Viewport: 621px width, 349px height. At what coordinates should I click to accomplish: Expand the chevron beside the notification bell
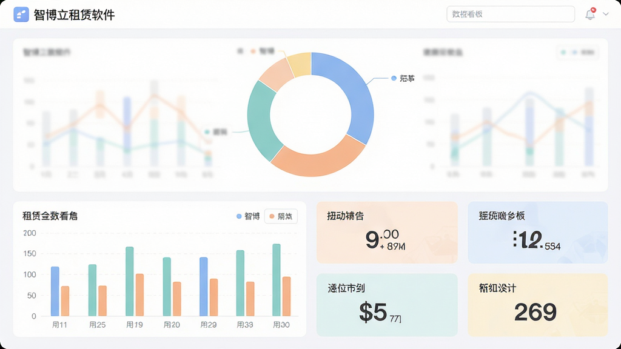pos(606,15)
